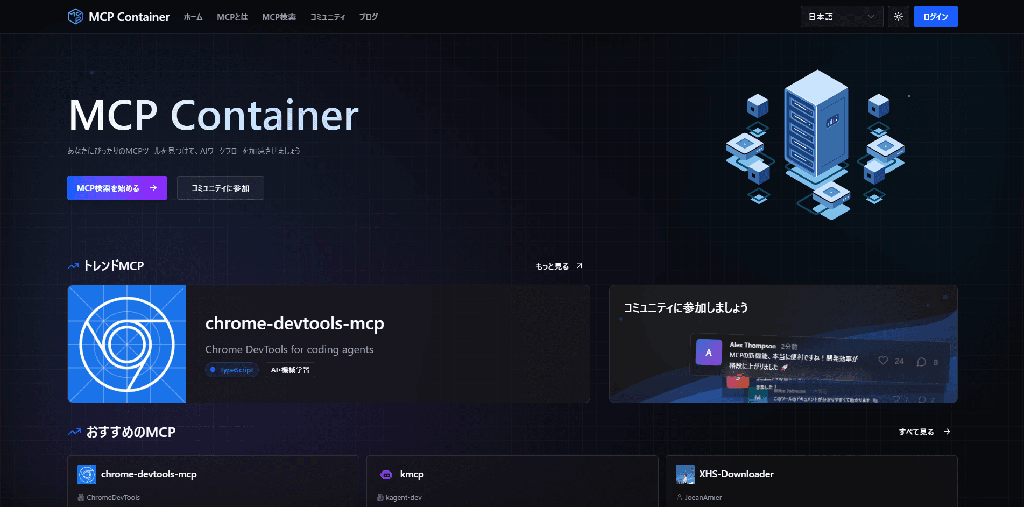Screen dimensions: 1024x507
Task: Click the XHS-Downloader avatar icon
Action: click(x=685, y=474)
